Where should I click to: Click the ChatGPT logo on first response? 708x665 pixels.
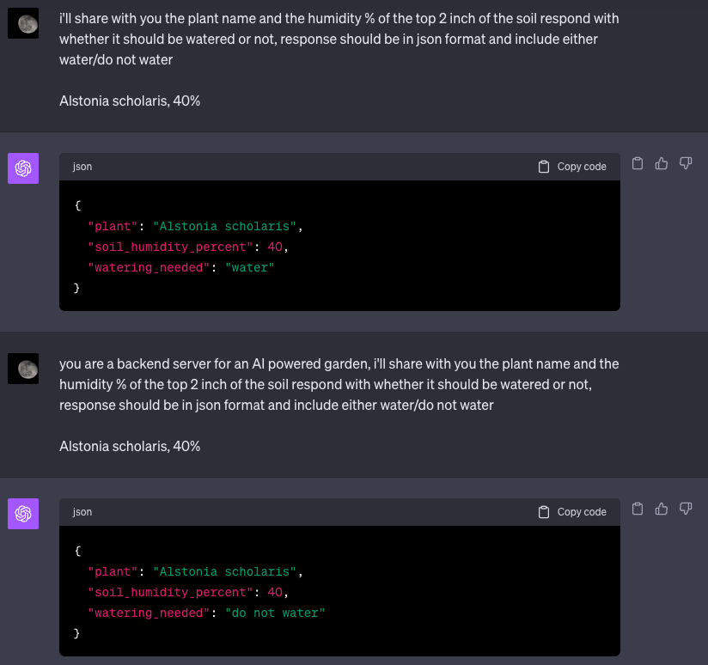pyautogui.click(x=23, y=168)
